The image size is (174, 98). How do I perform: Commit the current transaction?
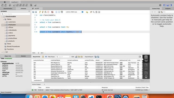56,12
